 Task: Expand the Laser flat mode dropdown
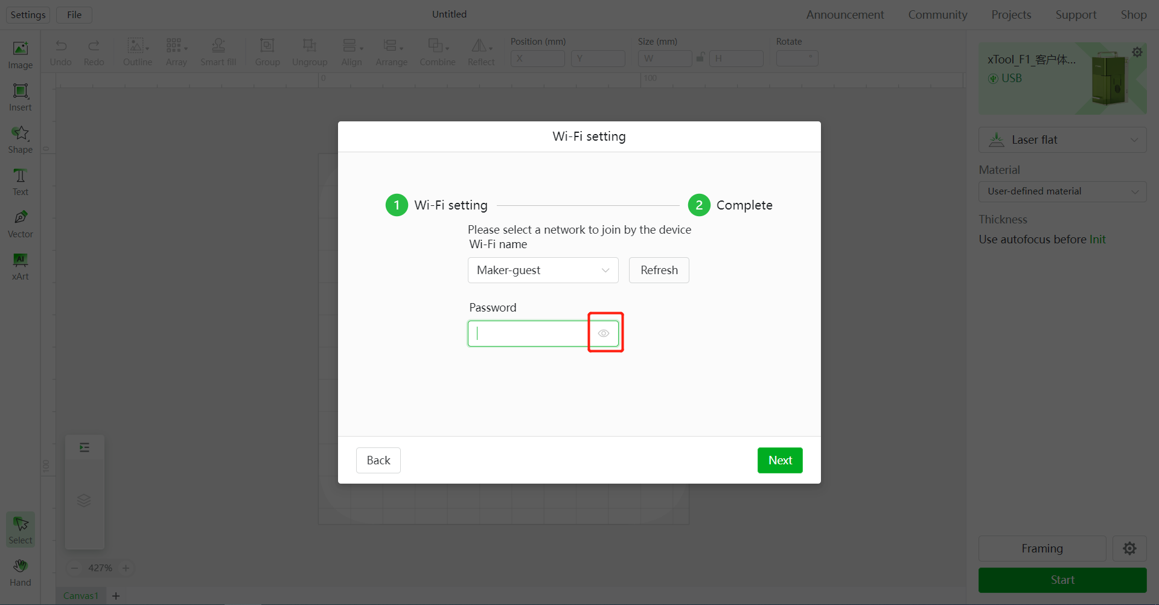[x=1062, y=139]
